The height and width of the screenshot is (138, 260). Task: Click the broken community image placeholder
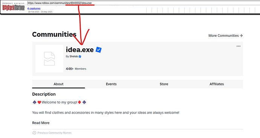pos(49,58)
